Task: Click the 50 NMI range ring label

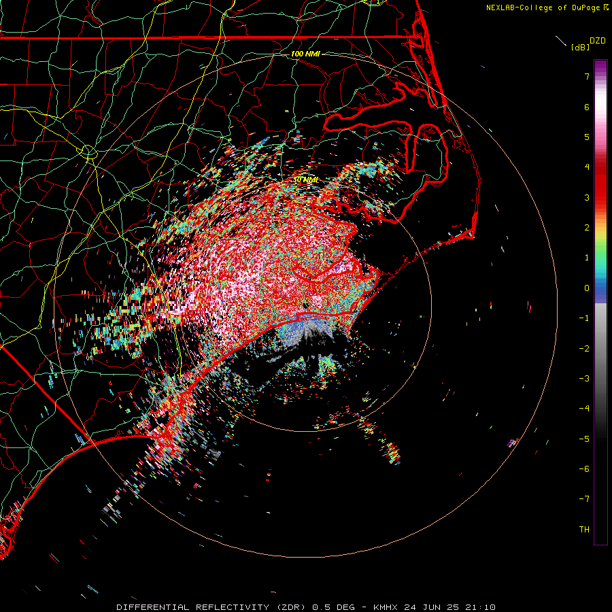Action: [x=305, y=180]
